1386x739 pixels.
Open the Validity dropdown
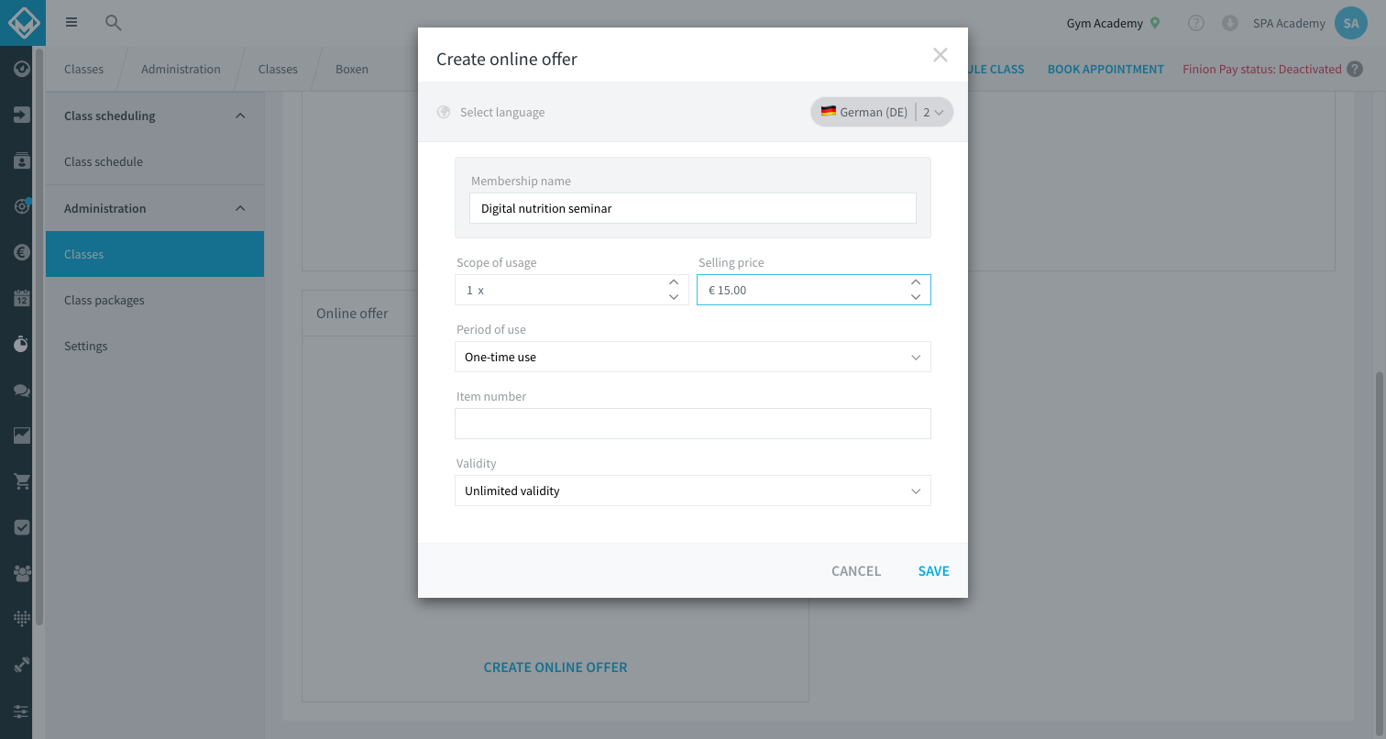click(x=693, y=491)
